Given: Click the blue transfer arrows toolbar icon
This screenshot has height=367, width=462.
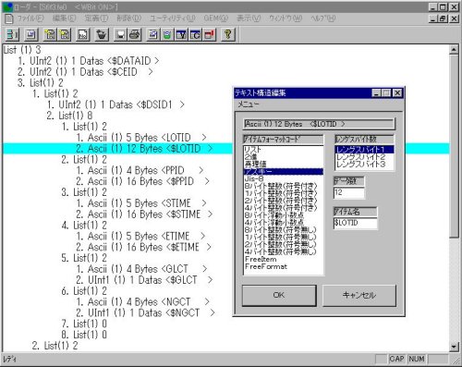Looking at the screenshot, I should [x=153, y=35].
